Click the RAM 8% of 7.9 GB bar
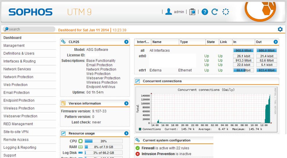Screen dimensions: 287x158 tap(103, 147)
